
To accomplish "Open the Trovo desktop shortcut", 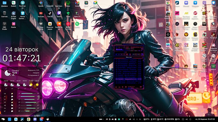I will [x=68, y=14].
